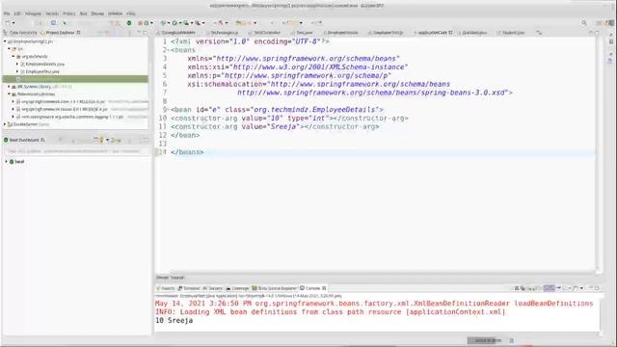Open the Window menu

tap(116, 13)
